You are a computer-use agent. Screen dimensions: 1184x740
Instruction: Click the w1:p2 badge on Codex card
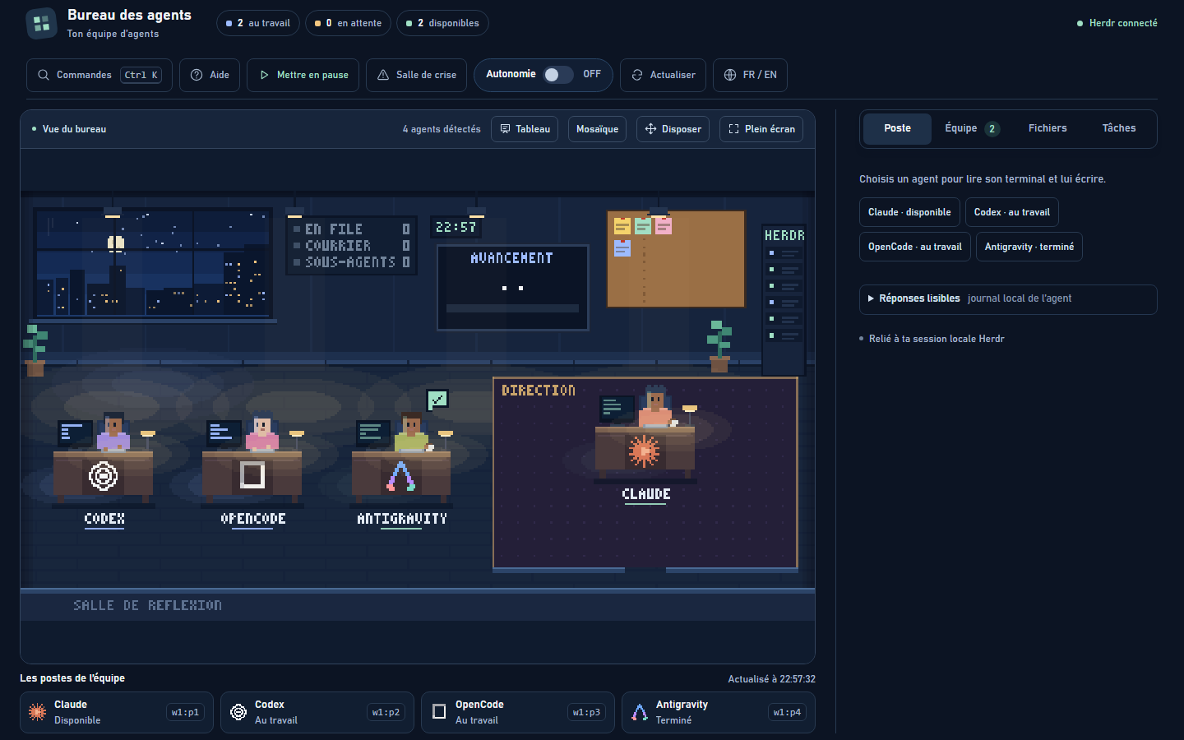tap(386, 712)
